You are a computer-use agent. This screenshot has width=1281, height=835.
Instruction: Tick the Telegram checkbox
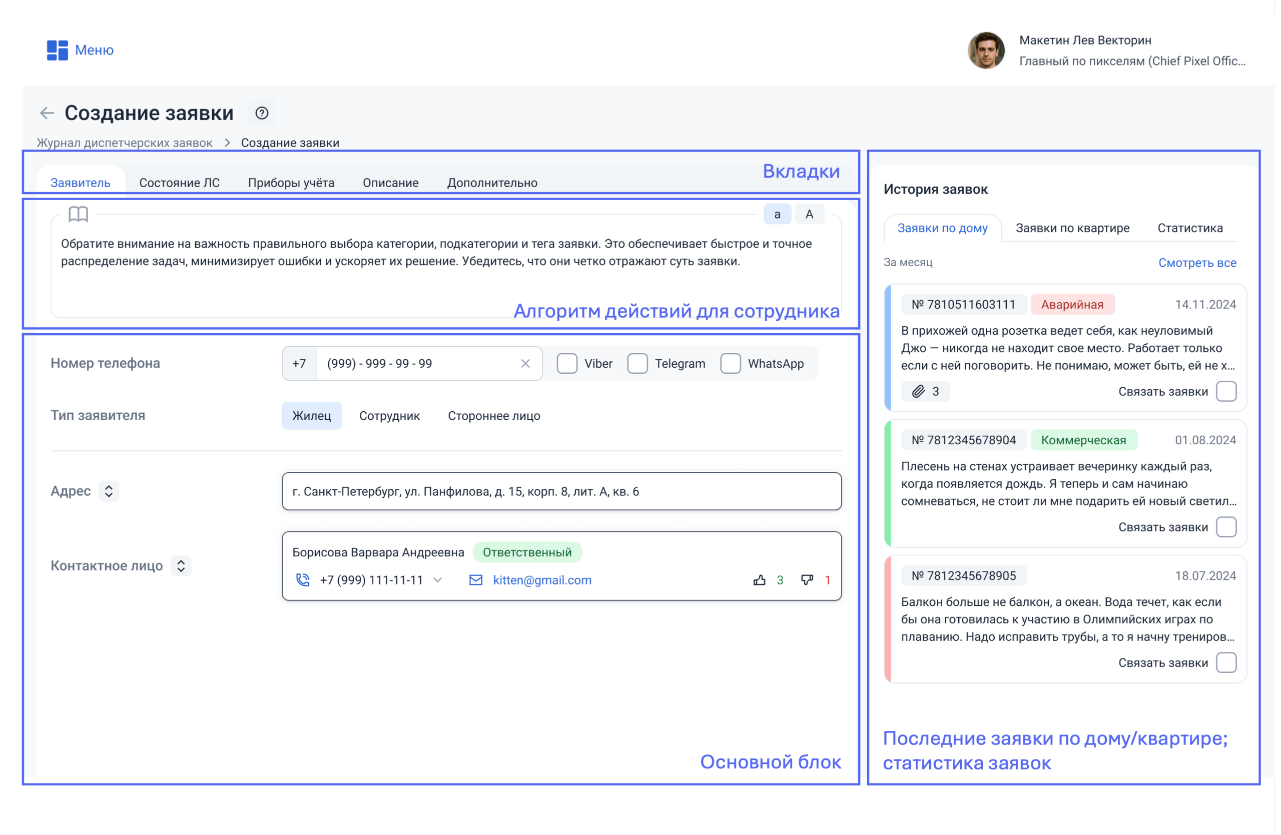coord(639,365)
